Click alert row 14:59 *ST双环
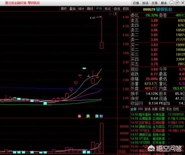This screenshot has height=155, width=185. click(x=157, y=143)
